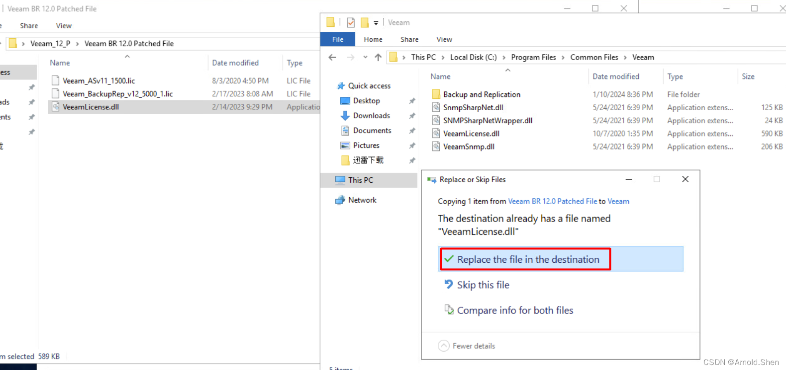
Task: Click Program Files breadcrumb
Action: click(x=533, y=57)
